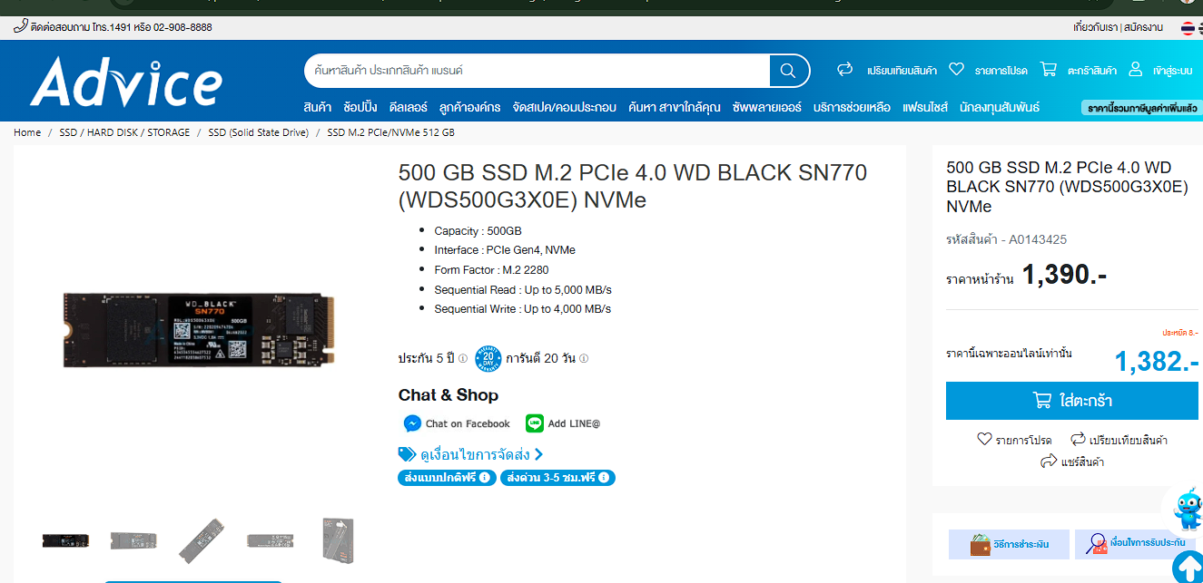Screen dimensions: 1203x583
Task: Open the ดีลเลอร์ dealer menu item
Action: 408,107
